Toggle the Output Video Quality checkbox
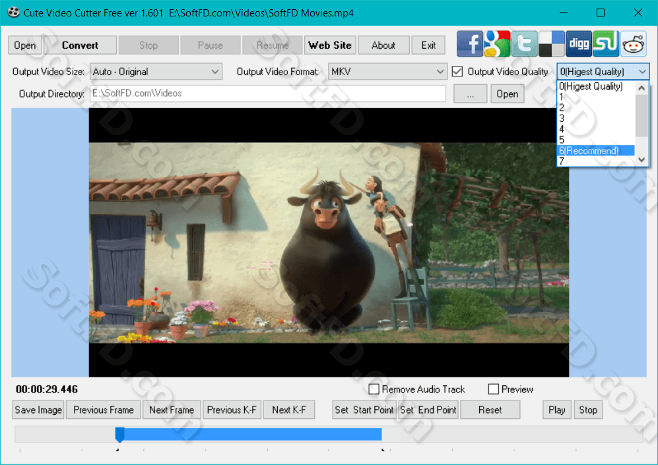The image size is (658, 465). tap(457, 72)
